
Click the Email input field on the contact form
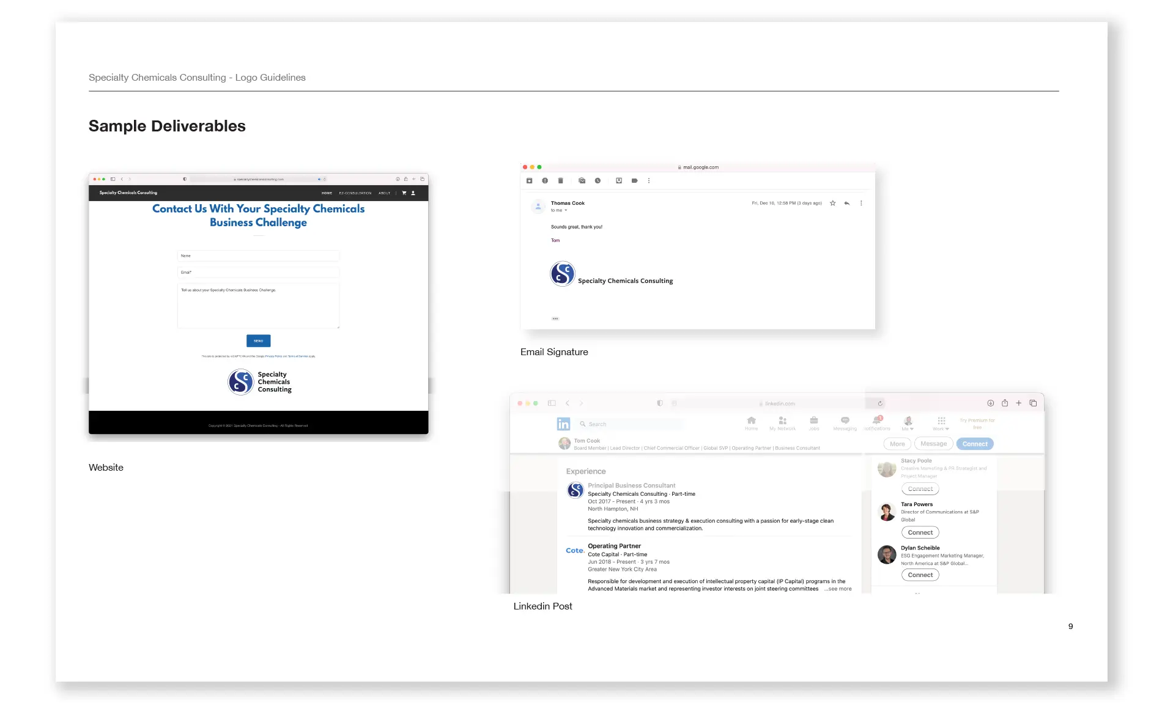pyautogui.click(x=258, y=272)
